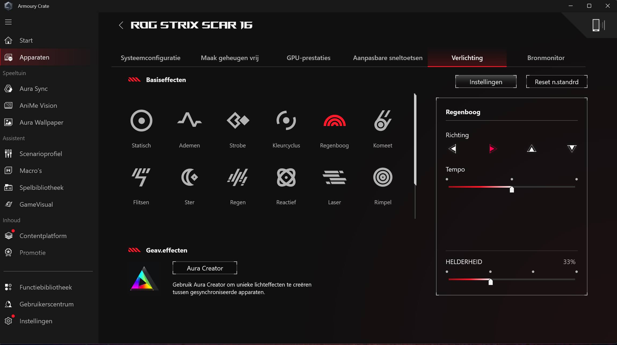Open the device panel icon at top right
This screenshot has width=617, height=345.
click(598, 25)
